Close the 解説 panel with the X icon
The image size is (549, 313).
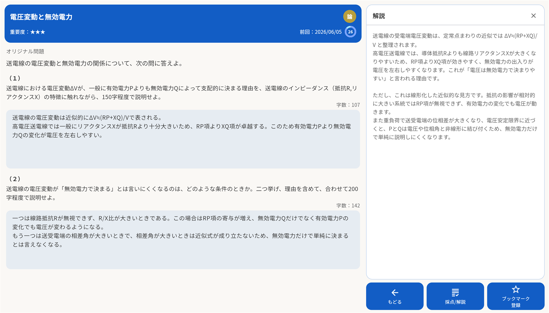(533, 16)
